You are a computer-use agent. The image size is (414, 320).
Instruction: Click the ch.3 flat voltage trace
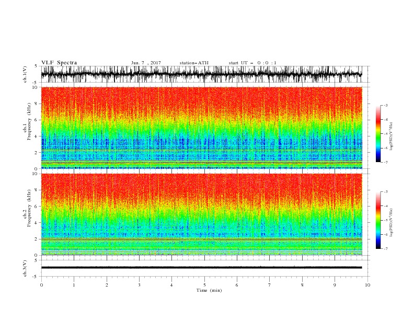pyautogui.click(x=201, y=268)
